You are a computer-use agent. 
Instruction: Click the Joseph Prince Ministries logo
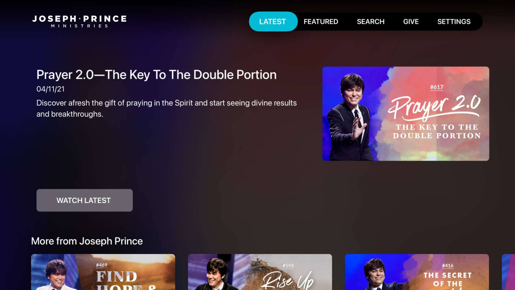click(x=79, y=21)
